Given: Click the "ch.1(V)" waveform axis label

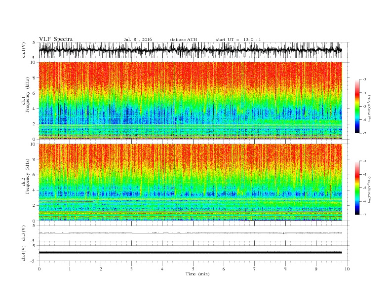Looking at the screenshot, I should (x=24, y=50).
